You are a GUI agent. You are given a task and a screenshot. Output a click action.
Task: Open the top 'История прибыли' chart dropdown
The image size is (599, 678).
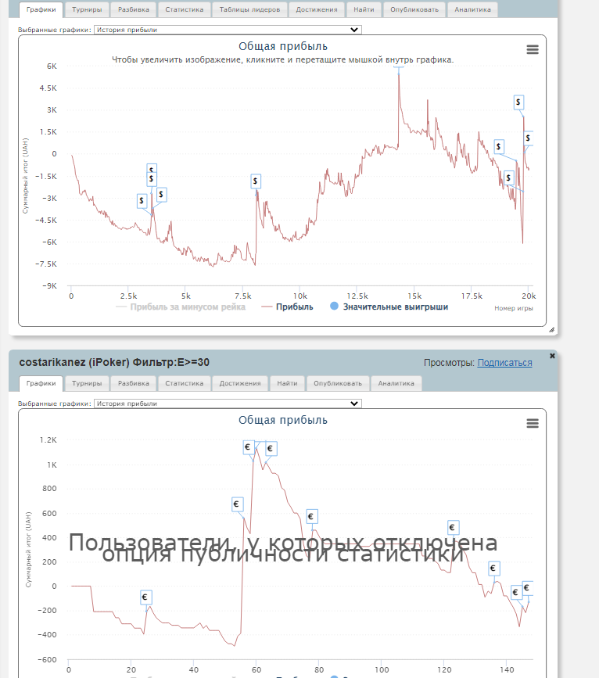[228, 30]
